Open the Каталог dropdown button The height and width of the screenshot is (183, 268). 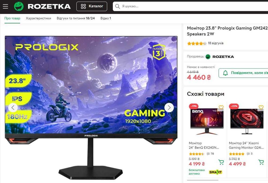tap(92, 6)
